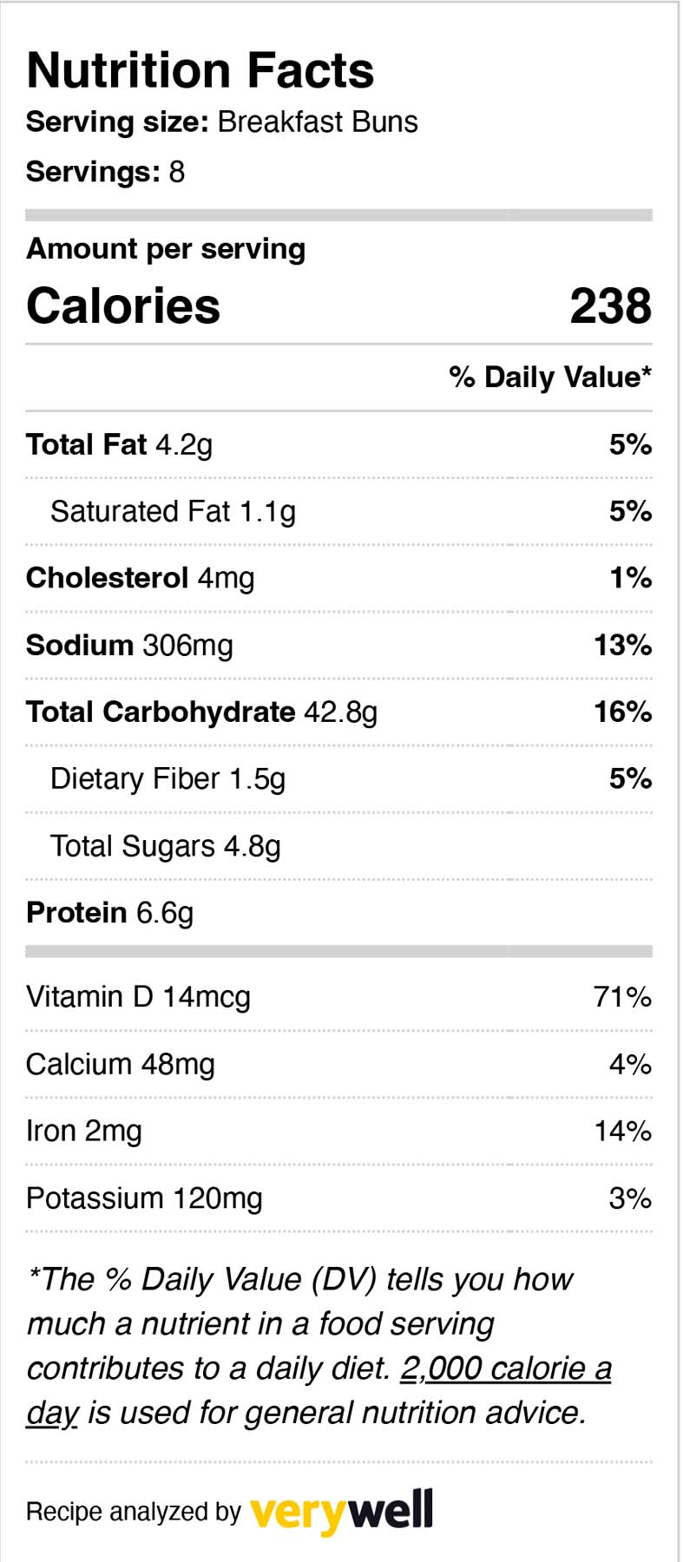This screenshot has height=1562, width=683.
Task: Click the Calcium 48mg label
Action: [121, 1065]
